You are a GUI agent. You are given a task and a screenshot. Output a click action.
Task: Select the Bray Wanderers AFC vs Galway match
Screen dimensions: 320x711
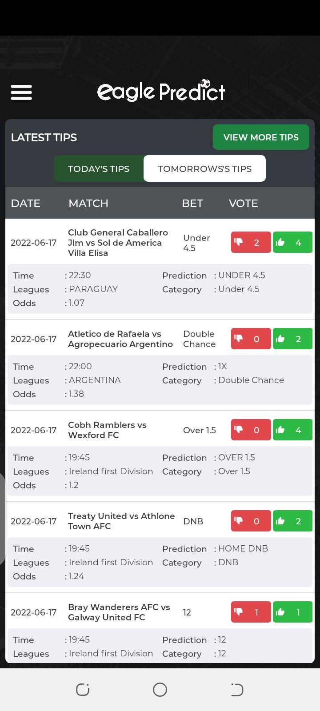point(119,612)
